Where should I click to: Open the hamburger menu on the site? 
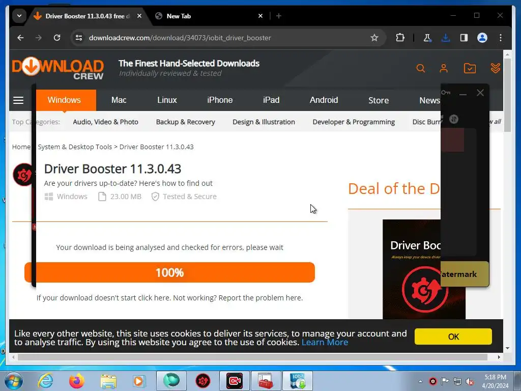click(18, 100)
